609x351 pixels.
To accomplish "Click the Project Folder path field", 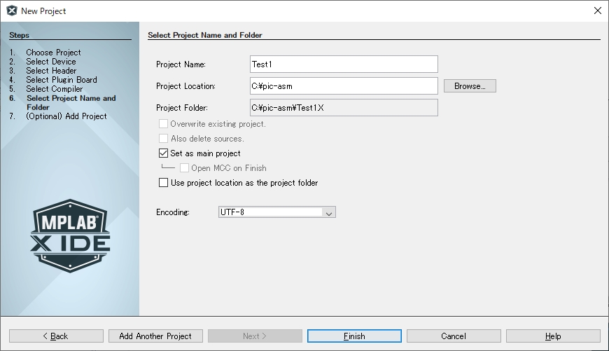I will pos(343,108).
